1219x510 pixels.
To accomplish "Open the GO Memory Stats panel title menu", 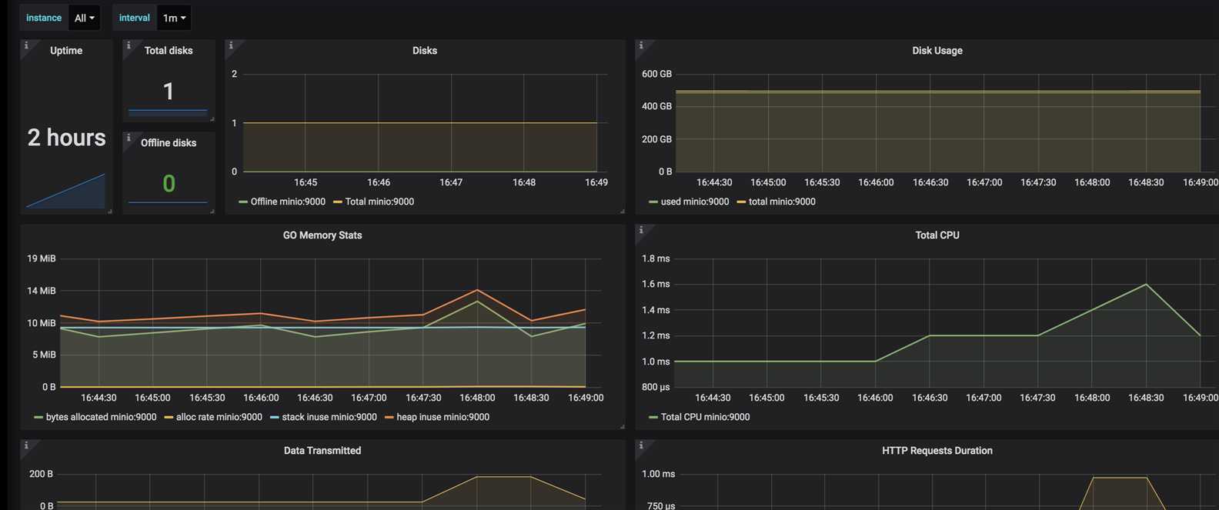I will [322, 235].
